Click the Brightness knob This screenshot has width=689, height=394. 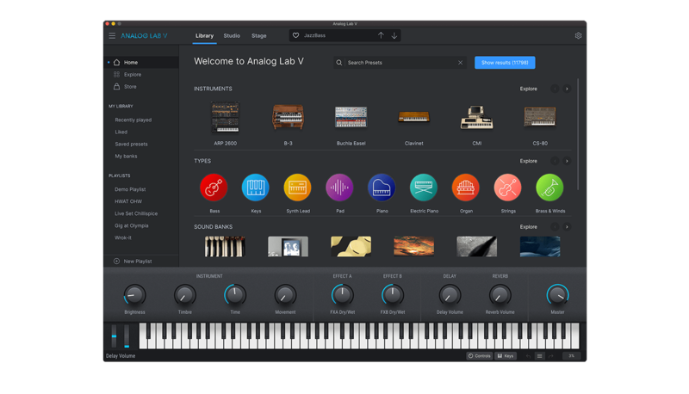tap(134, 295)
